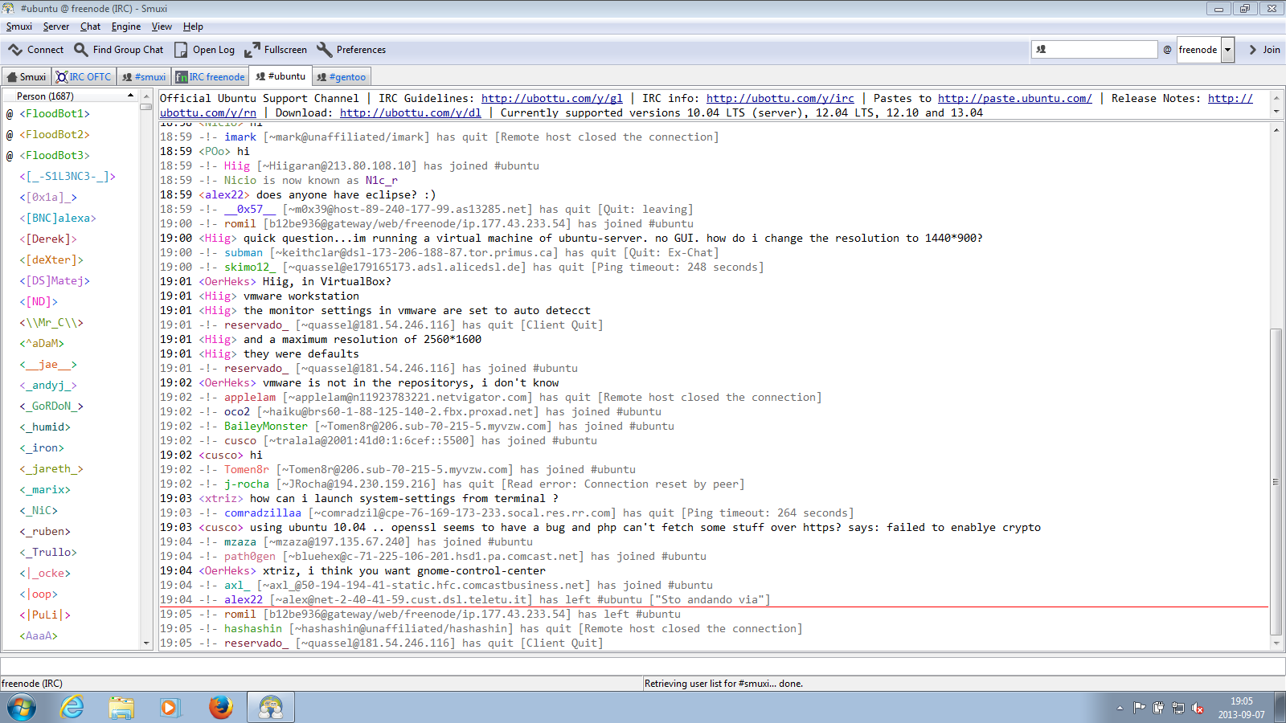Open Find Group Chat search
Screen dimensions: 1286x723
81,50
